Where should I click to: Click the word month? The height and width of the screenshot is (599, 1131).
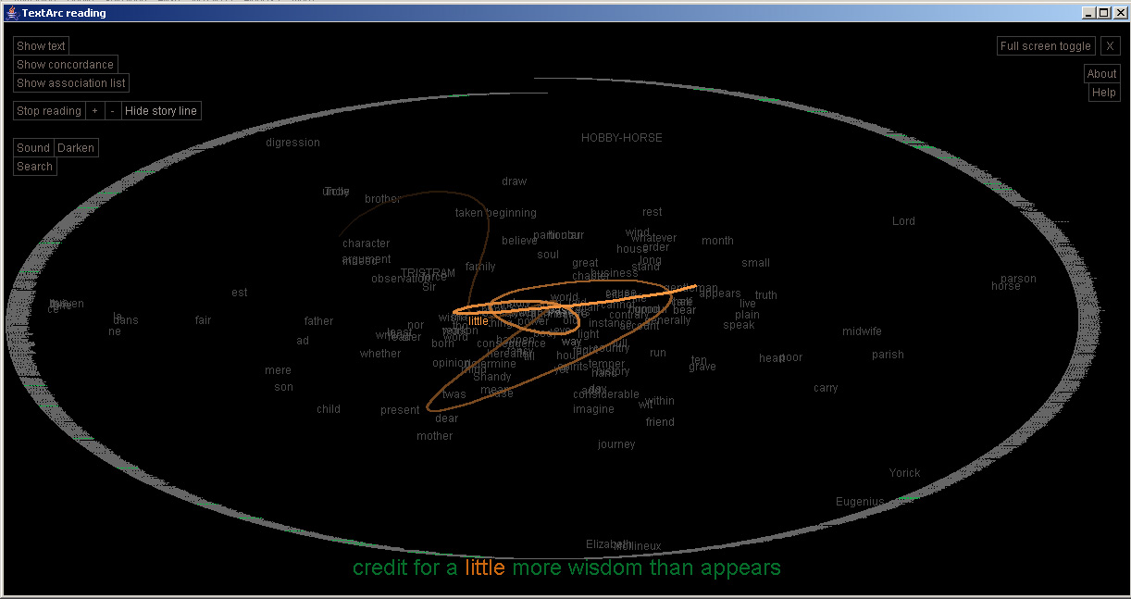[x=717, y=241]
